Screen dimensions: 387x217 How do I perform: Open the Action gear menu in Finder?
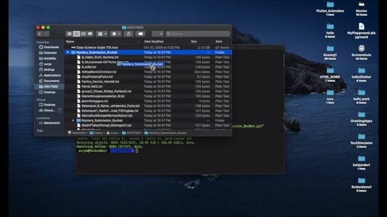(116, 34)
